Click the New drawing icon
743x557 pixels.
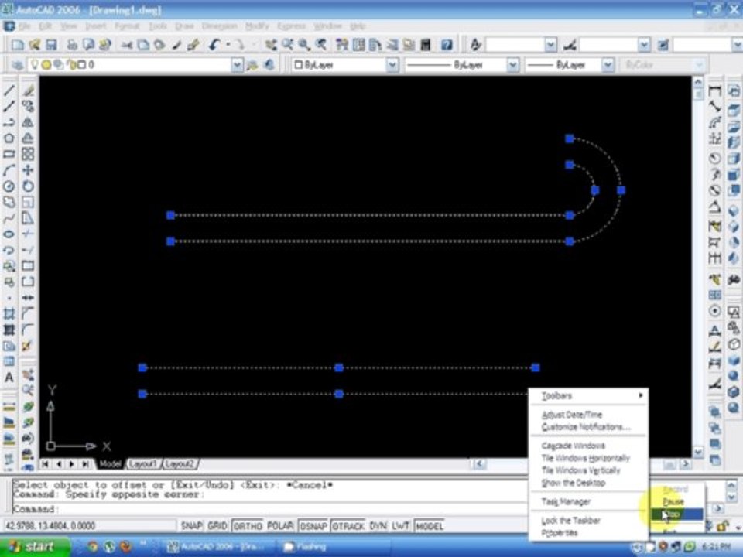(18, 45)
